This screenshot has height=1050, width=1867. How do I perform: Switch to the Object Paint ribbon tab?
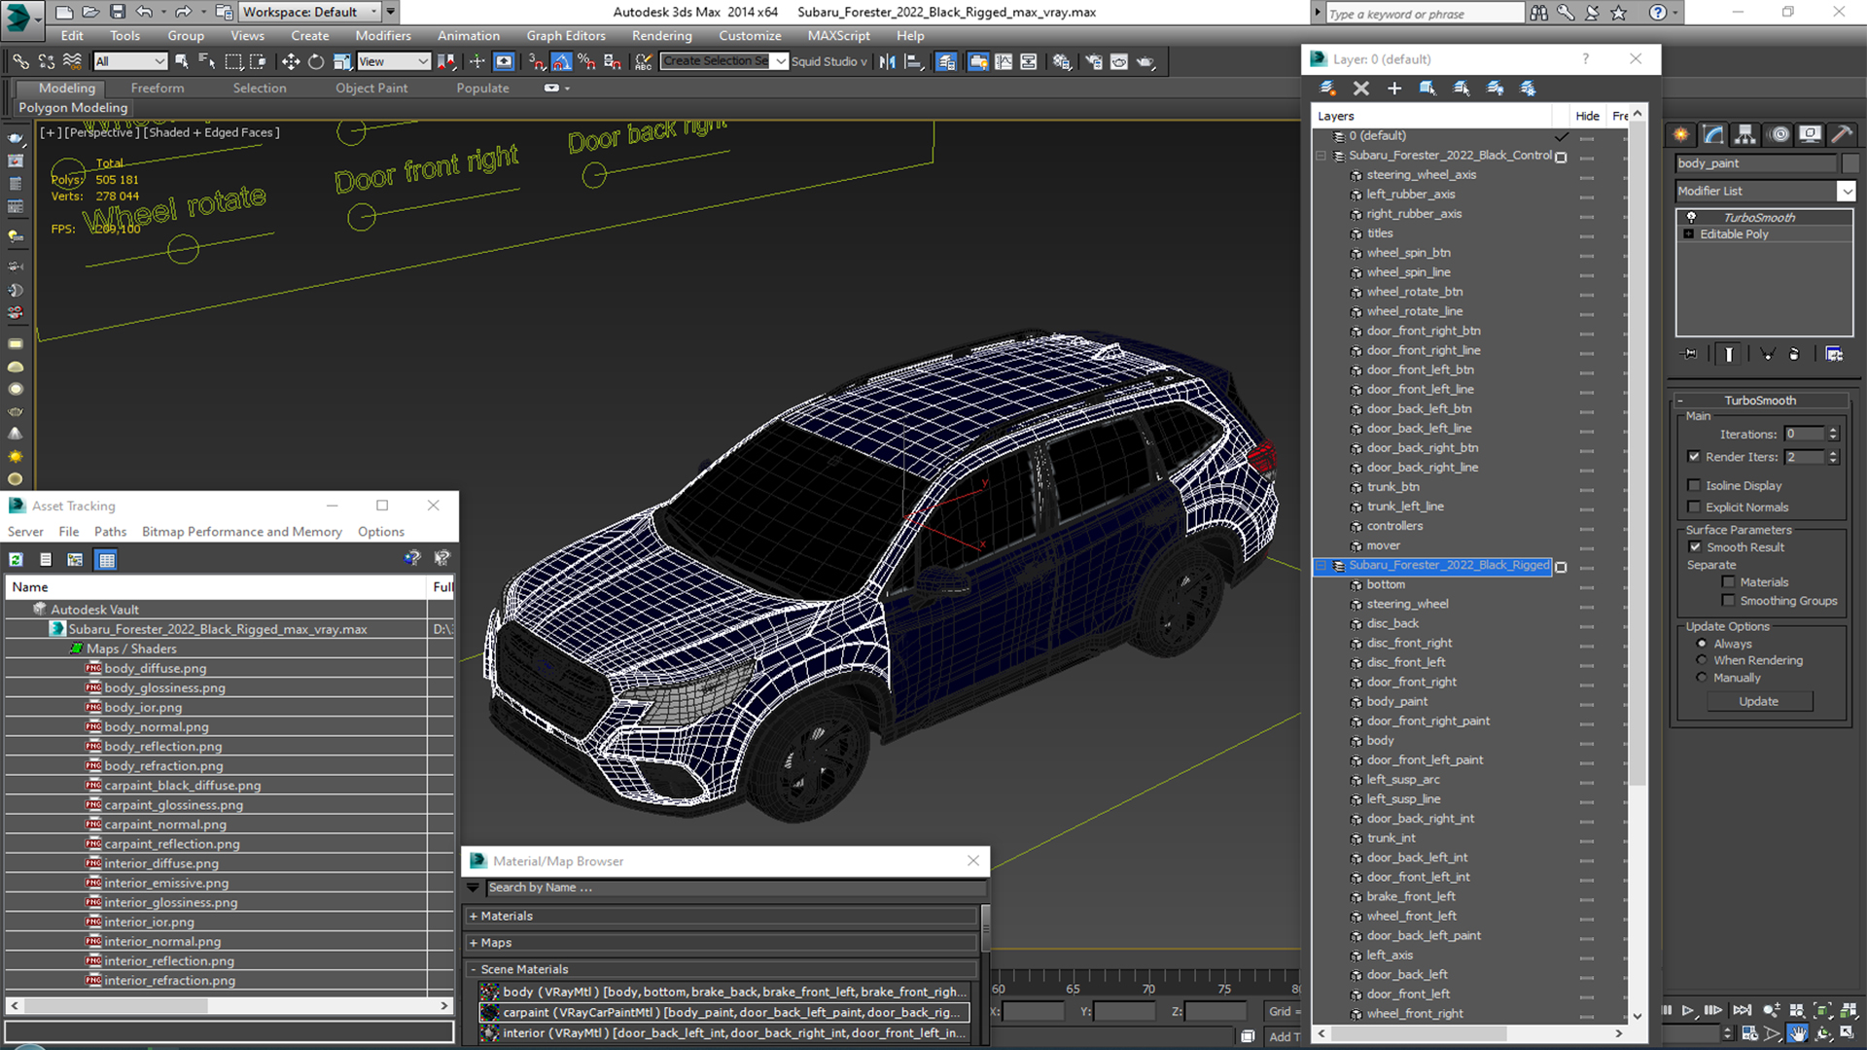coord(371,87)
